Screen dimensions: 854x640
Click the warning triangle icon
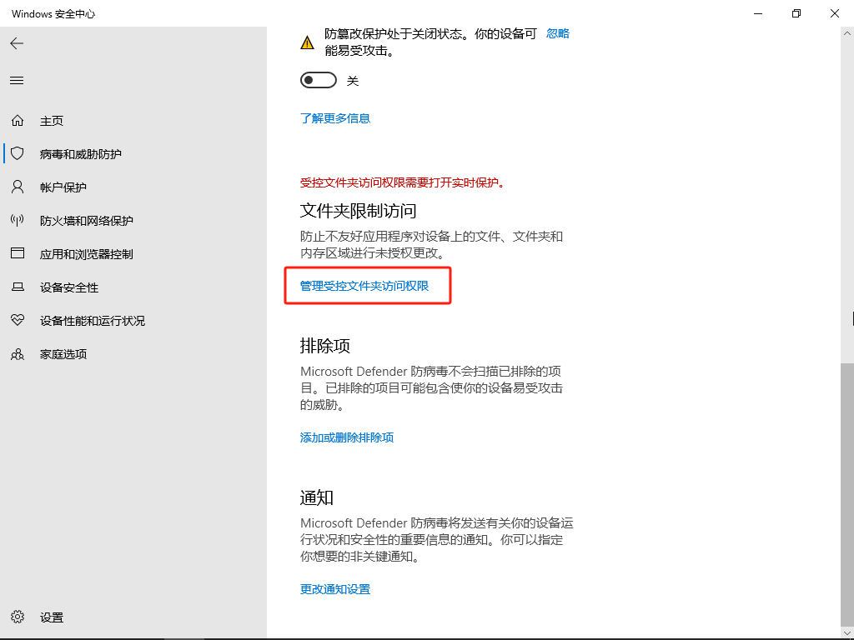click(x=307, y=40)
